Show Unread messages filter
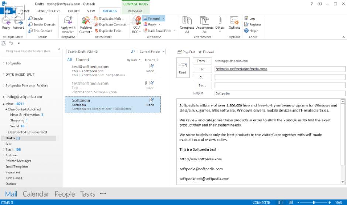This screenshot has width=347, height=205. (82, 60)
